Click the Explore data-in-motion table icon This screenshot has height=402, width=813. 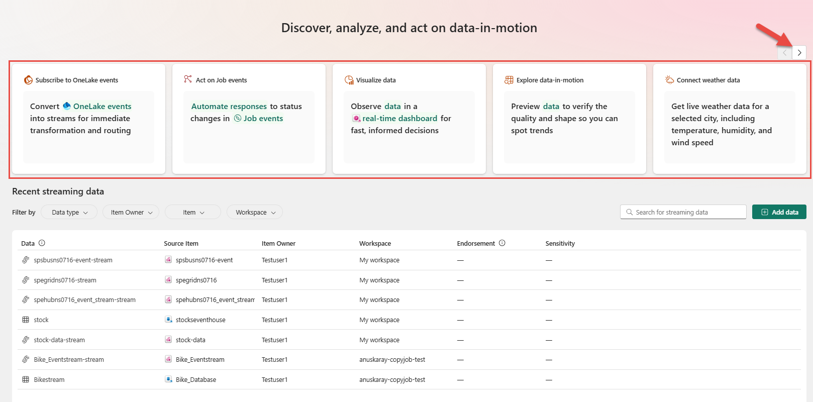509,80
